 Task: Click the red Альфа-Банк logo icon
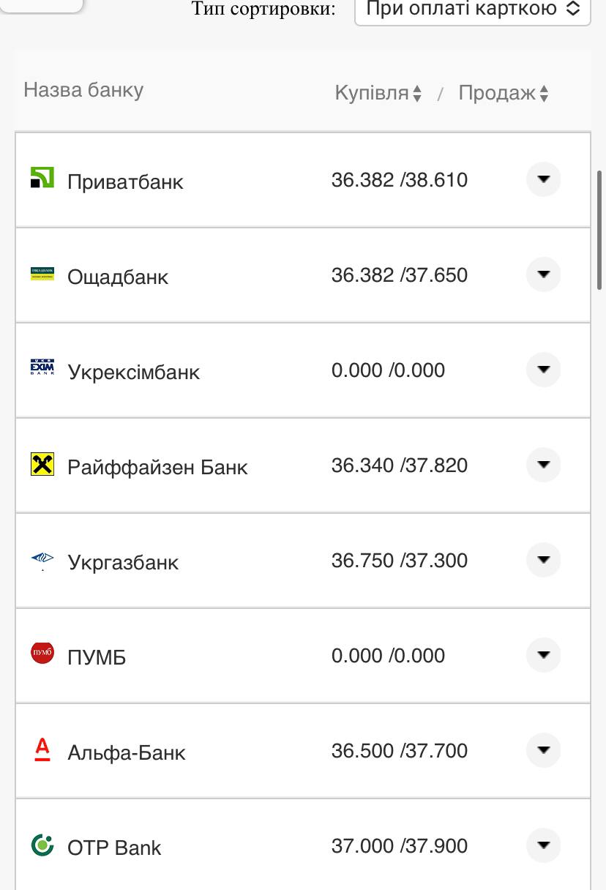pos(42,749)
